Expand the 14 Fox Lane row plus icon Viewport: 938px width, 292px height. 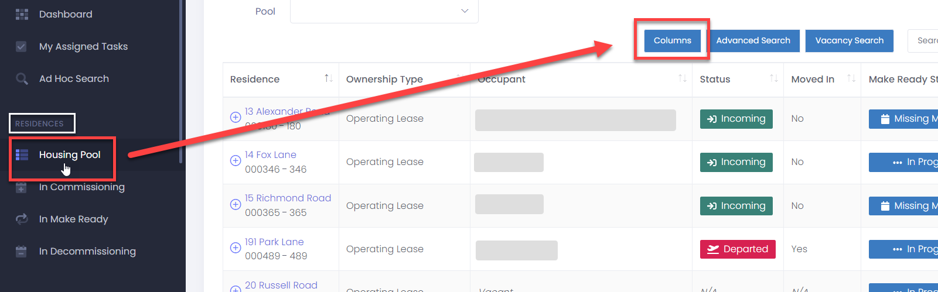point(236,160)
